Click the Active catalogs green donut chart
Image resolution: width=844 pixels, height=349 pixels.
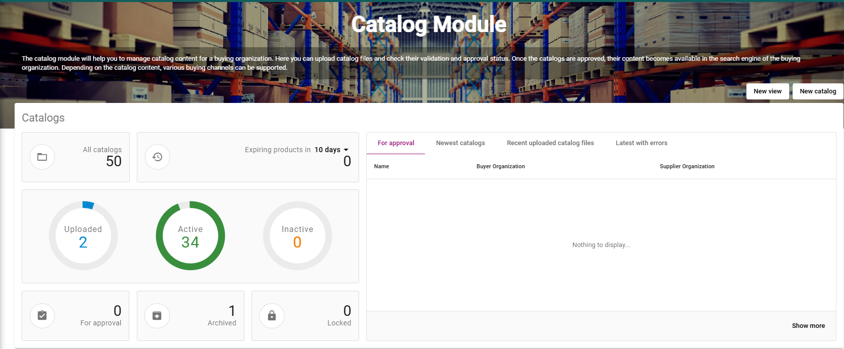(x=190, y=236)
